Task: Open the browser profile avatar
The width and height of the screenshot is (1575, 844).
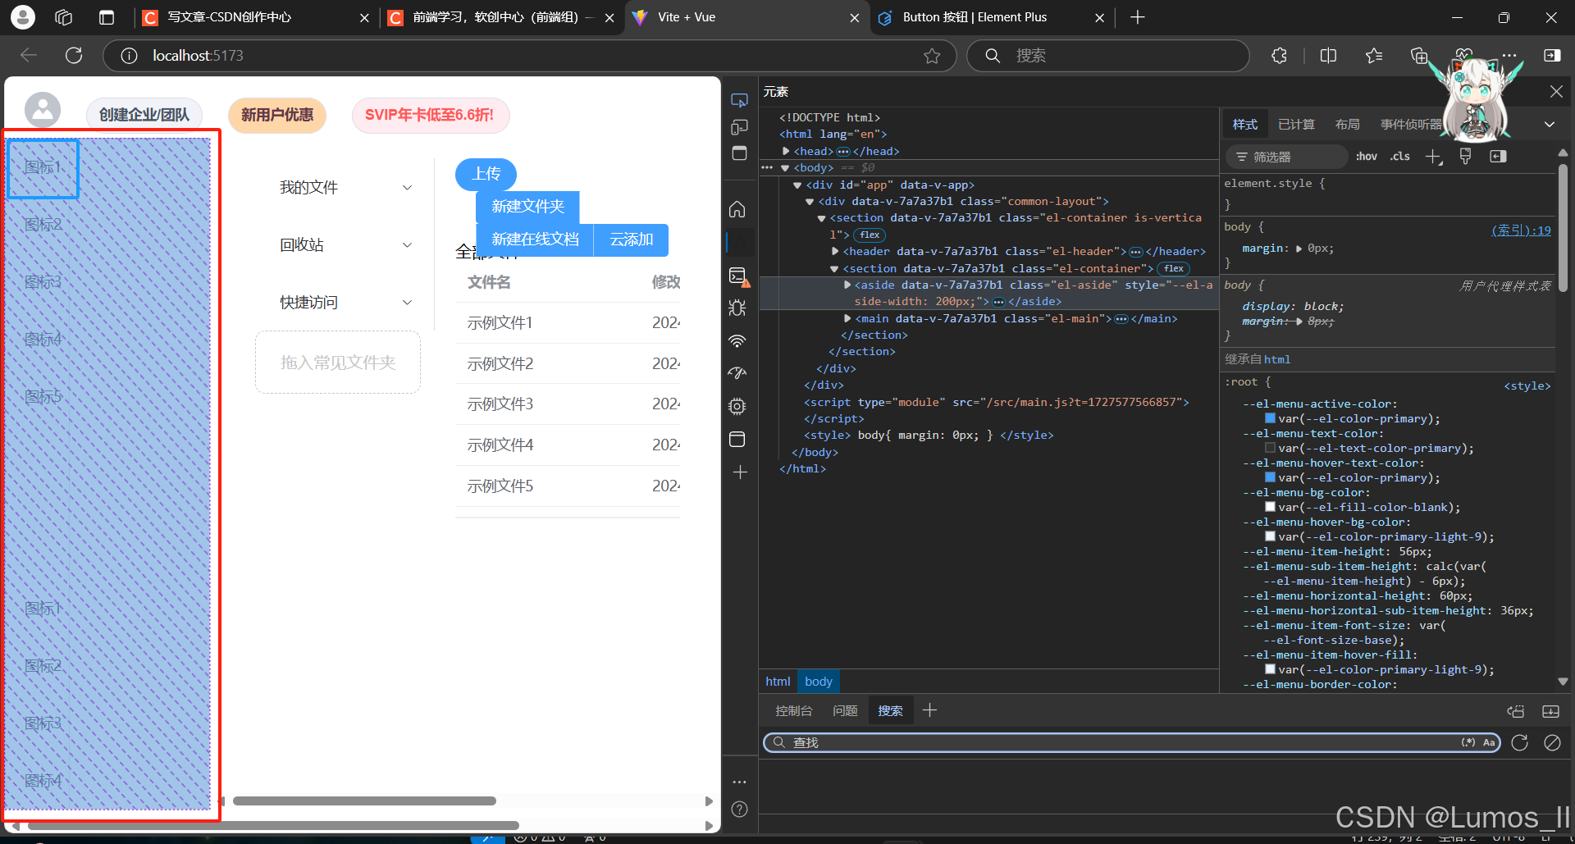Action: coord(23,16)
